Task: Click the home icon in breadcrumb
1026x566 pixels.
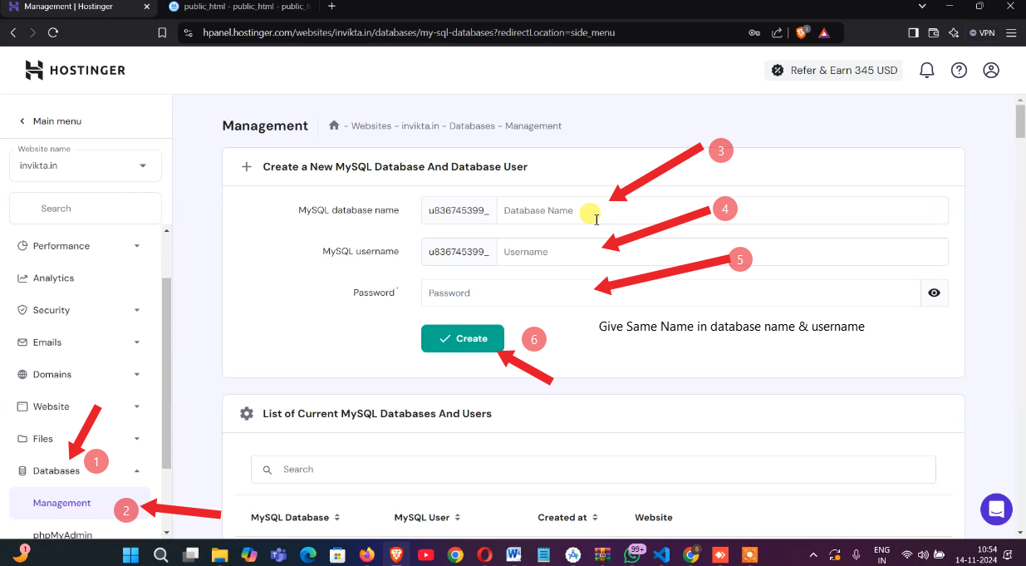Action: tap(334, 126)
